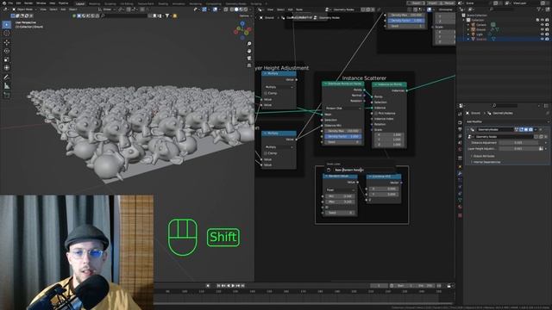Switch to the Layout workspace tab
The height and width of the screenshot is (310, 552).
[80, 3]
